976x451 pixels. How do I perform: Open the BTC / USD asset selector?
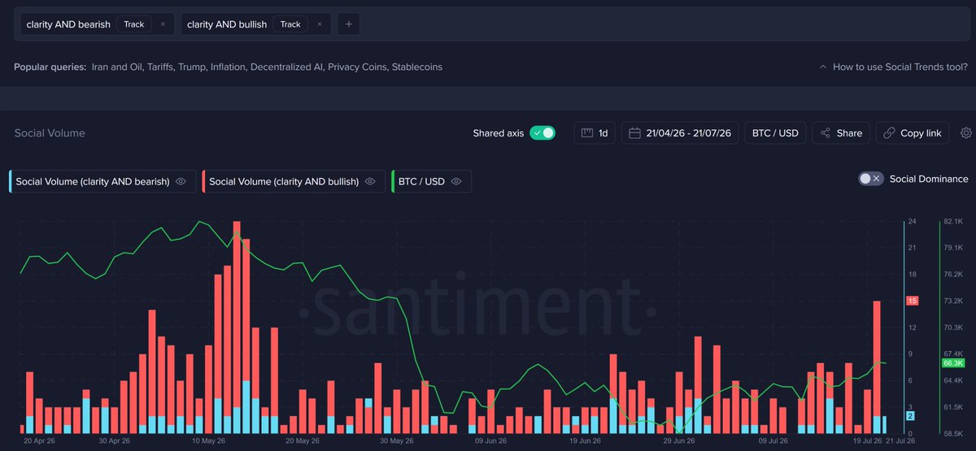tap(775, 133)
